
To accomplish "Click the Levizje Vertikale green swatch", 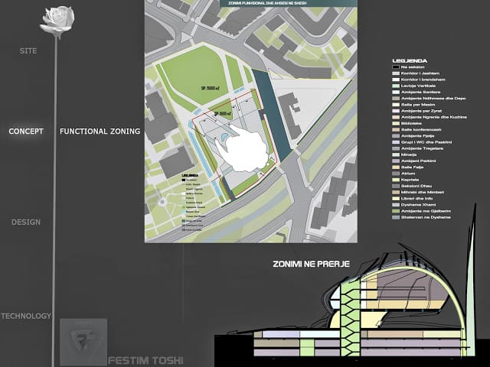I will coord(396,86).
